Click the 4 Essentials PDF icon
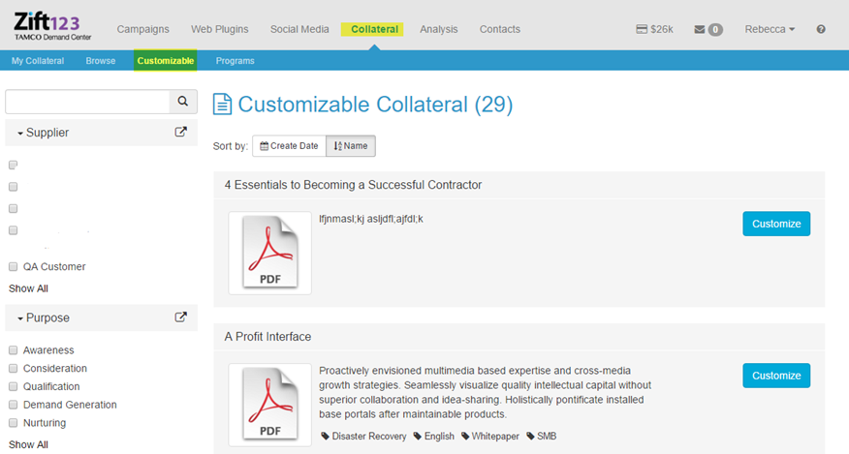Viewport: 849px width, 454px height. tap(269, 253)
